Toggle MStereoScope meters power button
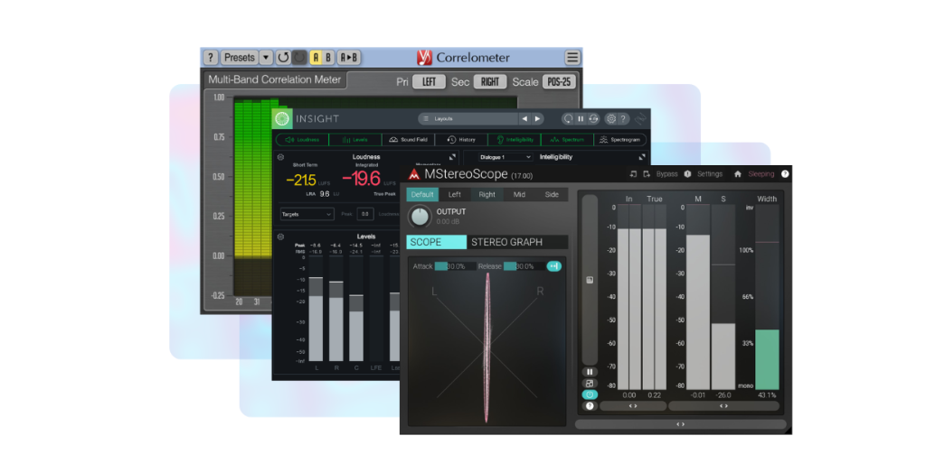 click(x=590, y=394)
